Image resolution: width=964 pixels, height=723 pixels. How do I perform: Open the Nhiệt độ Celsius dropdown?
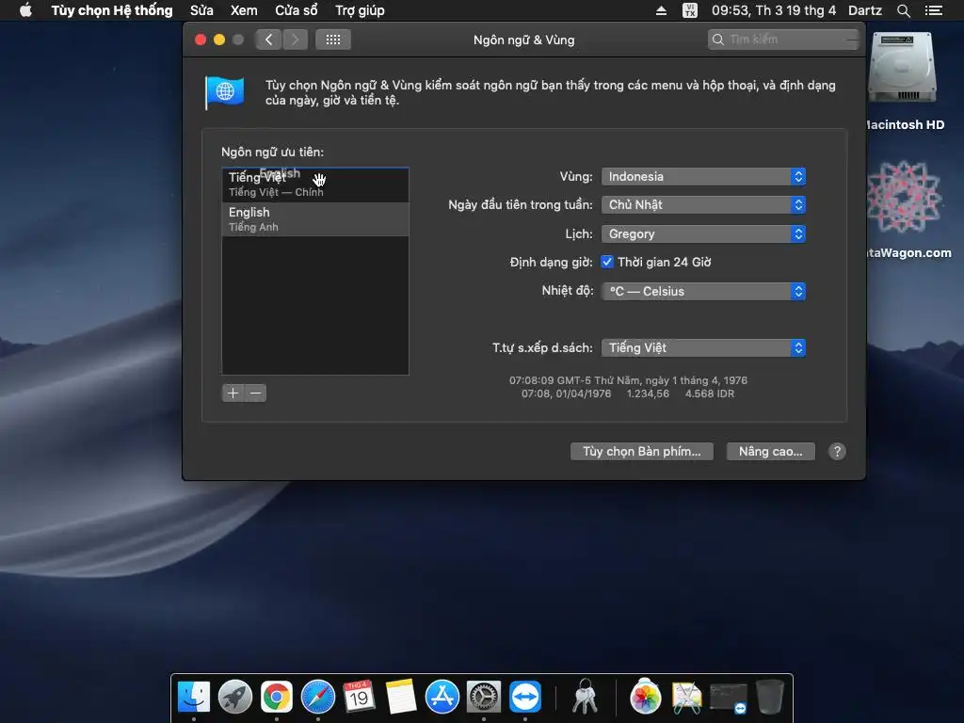[703, 291]
